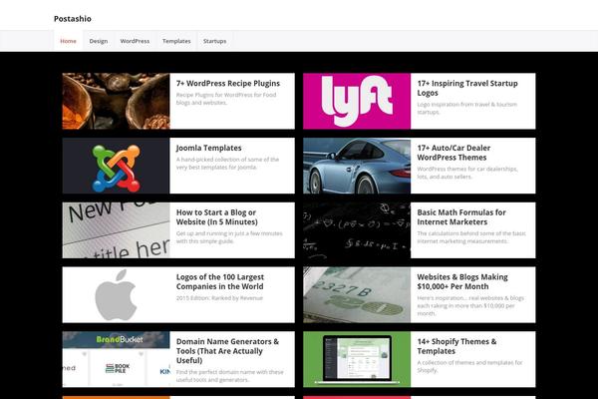Open Logos of the 100 Largest Companies title
The width and height of the screenshot is (598, 399).
(220, 281)
